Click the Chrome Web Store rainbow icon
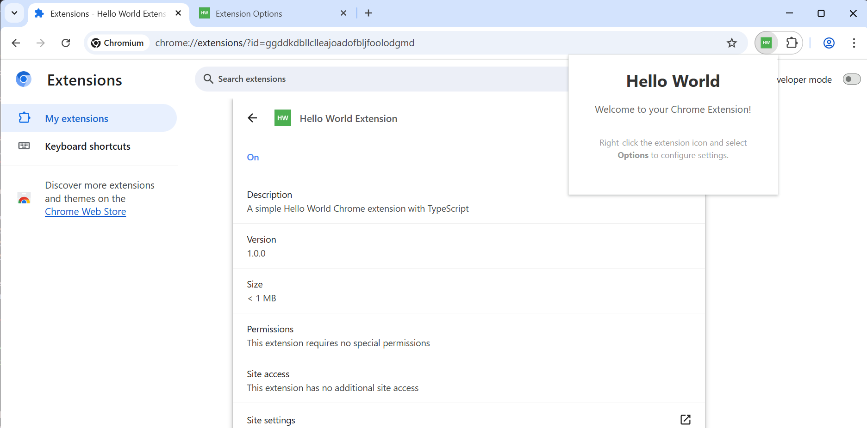Screen dimensions: 867x428 (x=24, y=198)
